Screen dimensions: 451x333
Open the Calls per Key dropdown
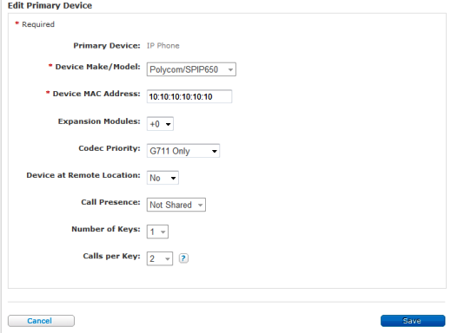pyautogui.click(x=160, y=258)
